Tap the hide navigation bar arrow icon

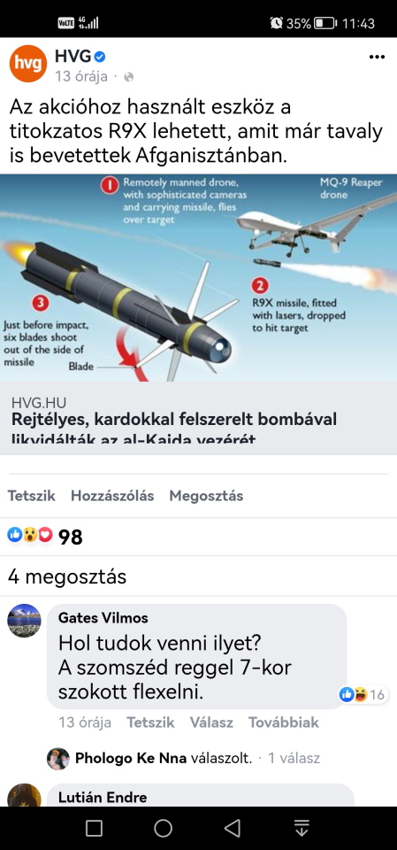302,828
